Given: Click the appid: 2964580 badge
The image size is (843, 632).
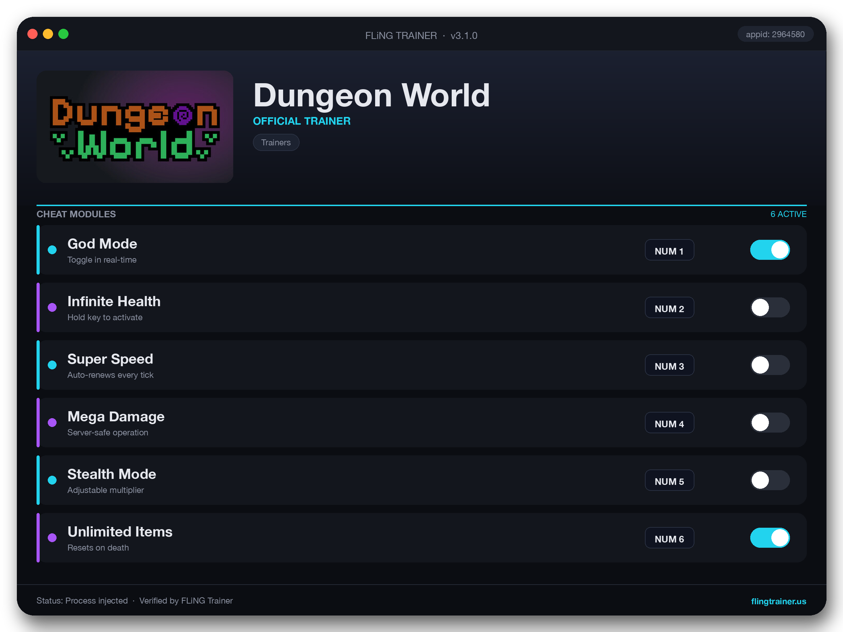Looking at the screenshot, I should (775, 34).
